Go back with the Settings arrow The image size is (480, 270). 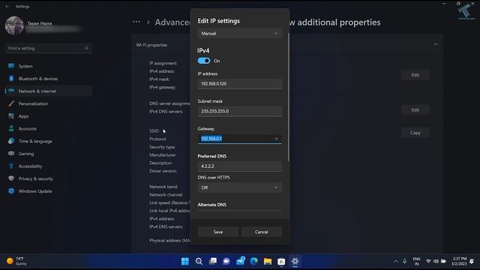[x=7, y=6]
